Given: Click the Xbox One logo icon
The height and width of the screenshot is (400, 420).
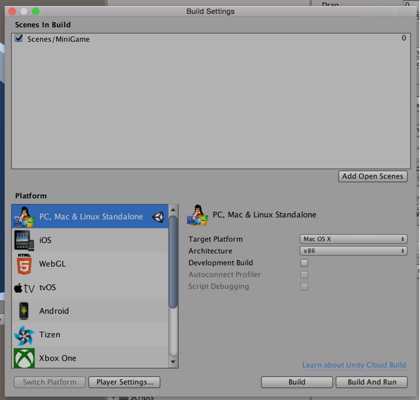Looking at the screenshot, I should click(x=24, y=358).
